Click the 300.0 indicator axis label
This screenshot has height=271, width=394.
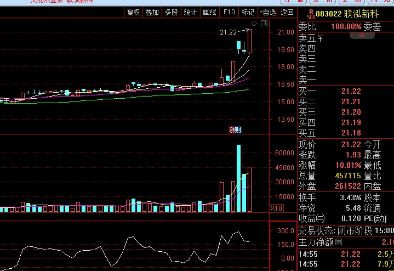coord(285,231)
